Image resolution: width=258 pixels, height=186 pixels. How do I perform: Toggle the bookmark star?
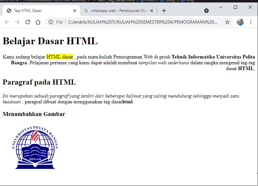tap(227, 23)
